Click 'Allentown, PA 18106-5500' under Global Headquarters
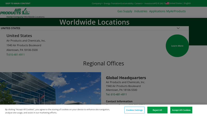207x116 pixels. click(x=121, y=90)
